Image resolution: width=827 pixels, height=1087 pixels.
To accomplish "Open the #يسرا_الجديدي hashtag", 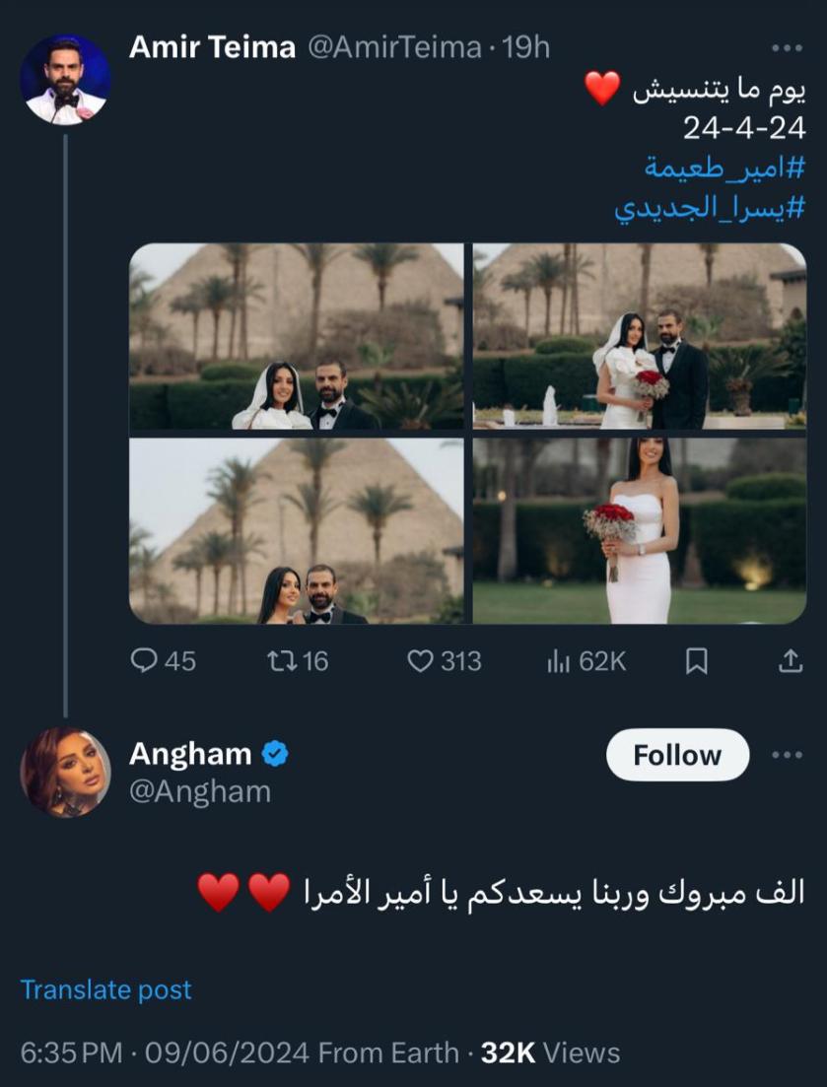I will 710,208.
